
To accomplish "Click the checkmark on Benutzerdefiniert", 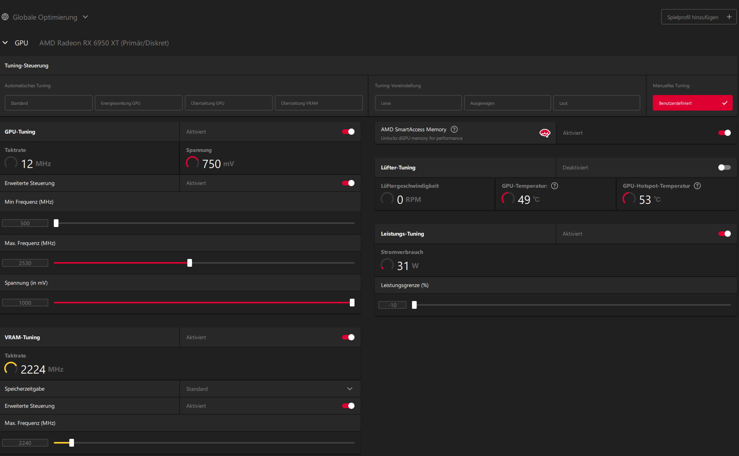I will tap(725, 103).
